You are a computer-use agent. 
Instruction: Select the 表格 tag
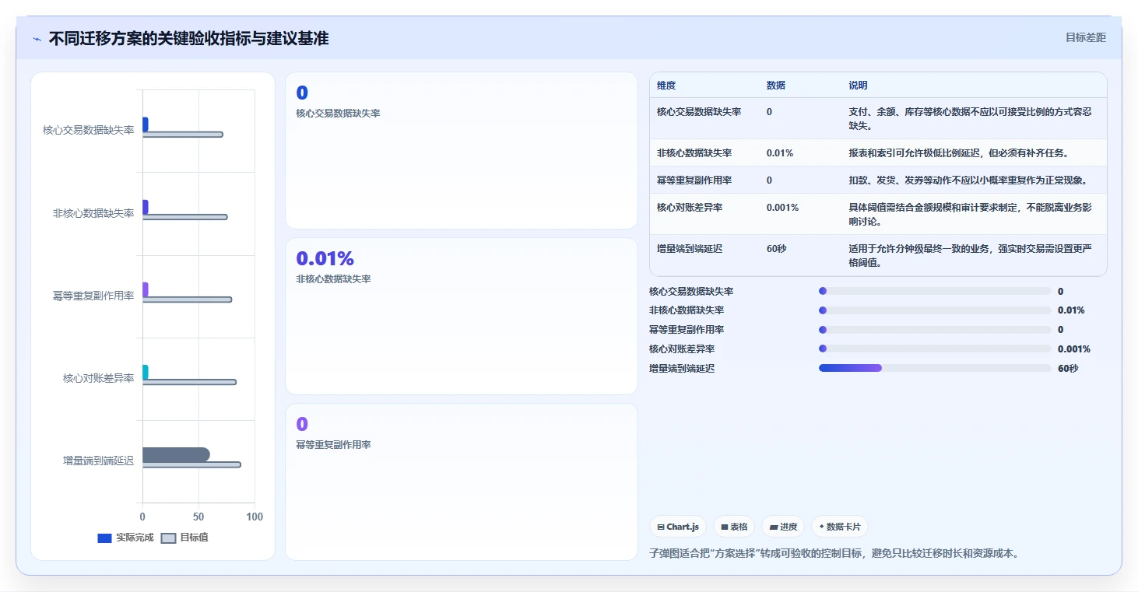(x=734, y=527)
